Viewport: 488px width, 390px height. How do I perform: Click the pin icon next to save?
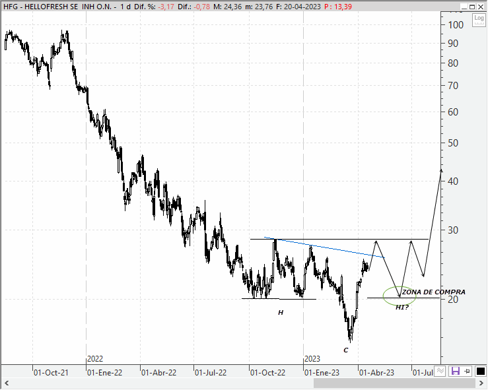tap(467, 371)
